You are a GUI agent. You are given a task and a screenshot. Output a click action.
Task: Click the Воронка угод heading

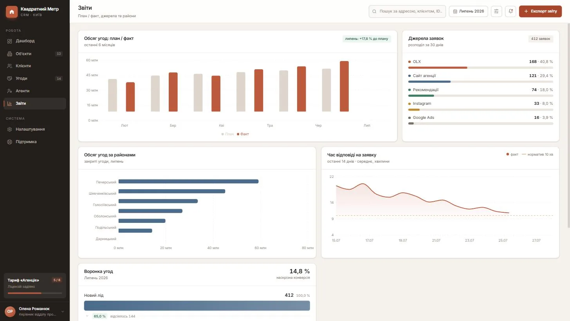coord(99,271)
